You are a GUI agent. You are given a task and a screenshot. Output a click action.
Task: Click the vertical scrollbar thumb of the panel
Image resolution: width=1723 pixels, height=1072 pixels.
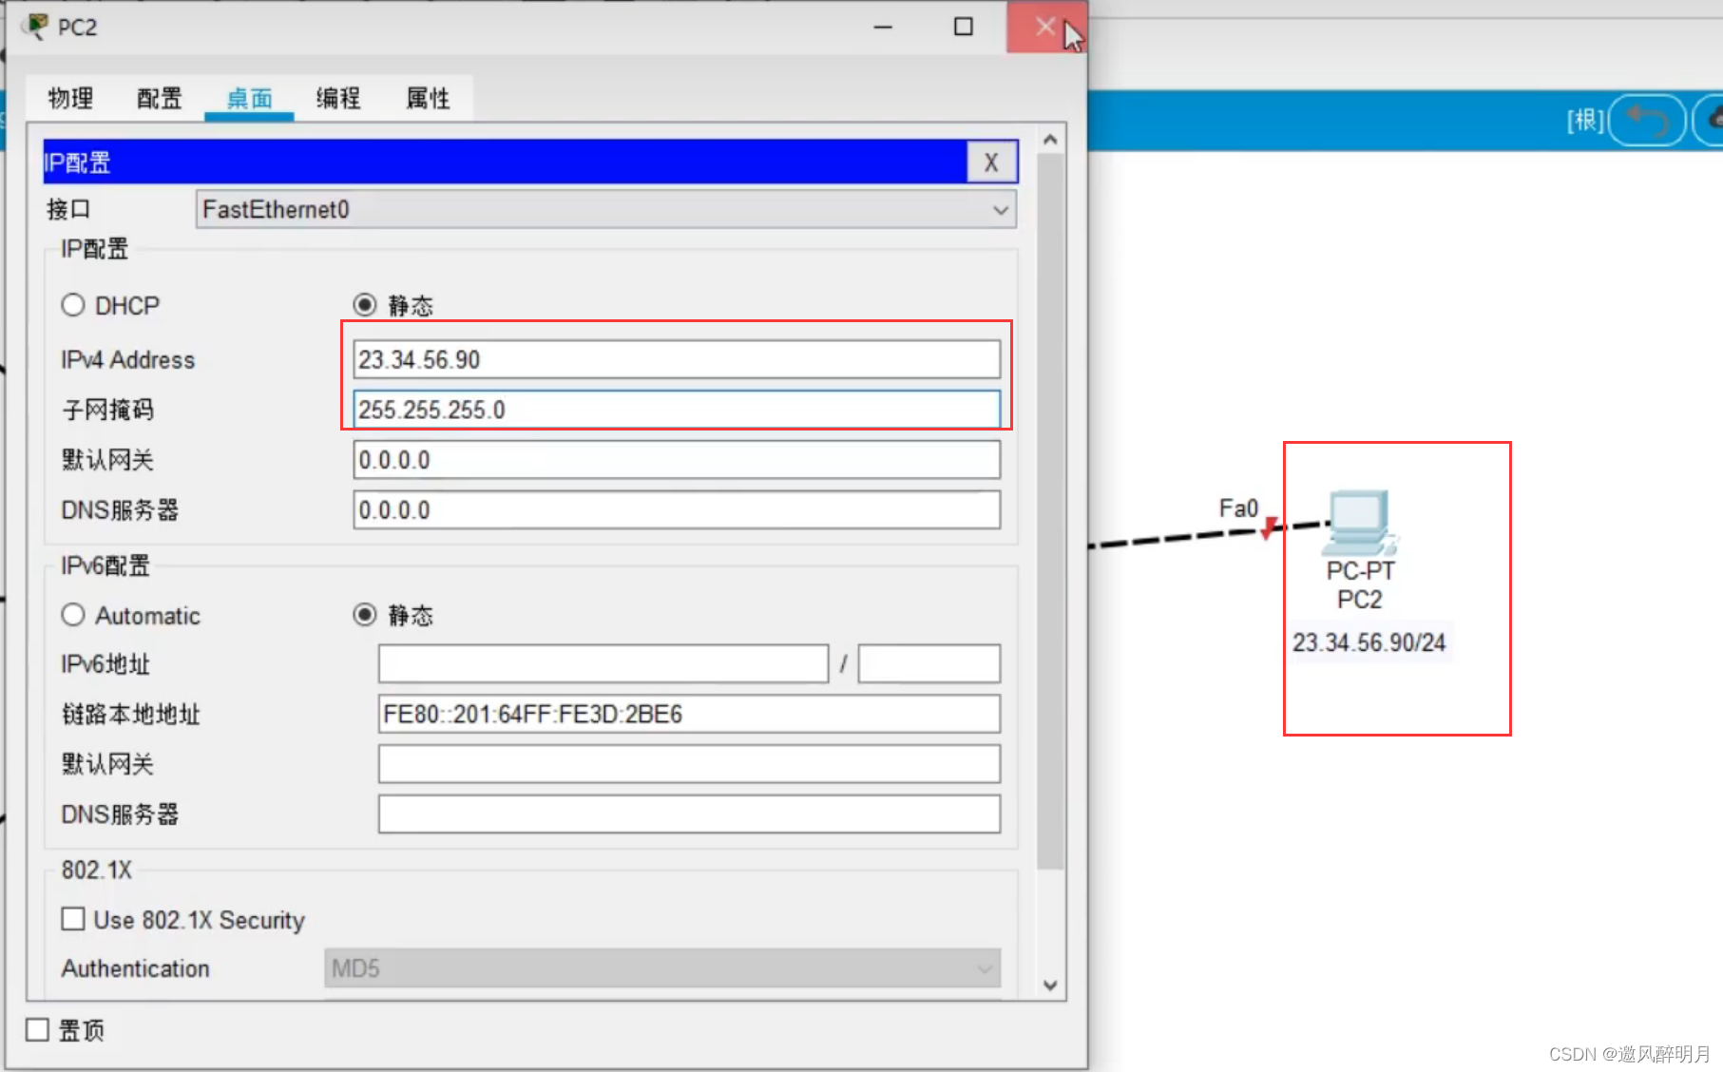[1050, 511]
